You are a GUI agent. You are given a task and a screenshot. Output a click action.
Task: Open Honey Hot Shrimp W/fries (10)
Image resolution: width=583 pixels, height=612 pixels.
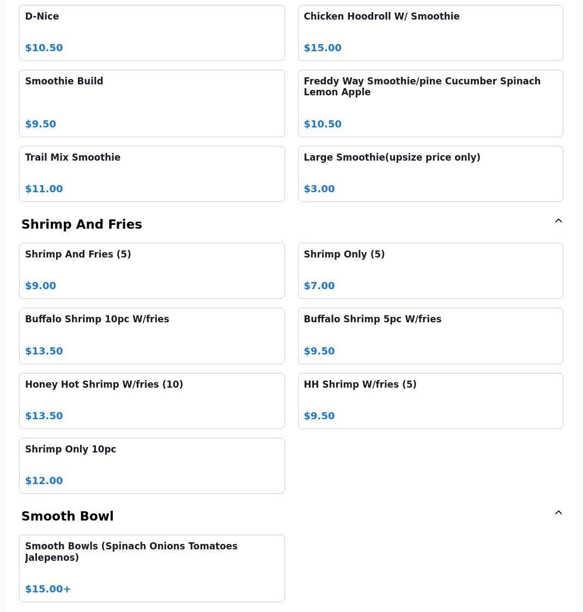152,401
